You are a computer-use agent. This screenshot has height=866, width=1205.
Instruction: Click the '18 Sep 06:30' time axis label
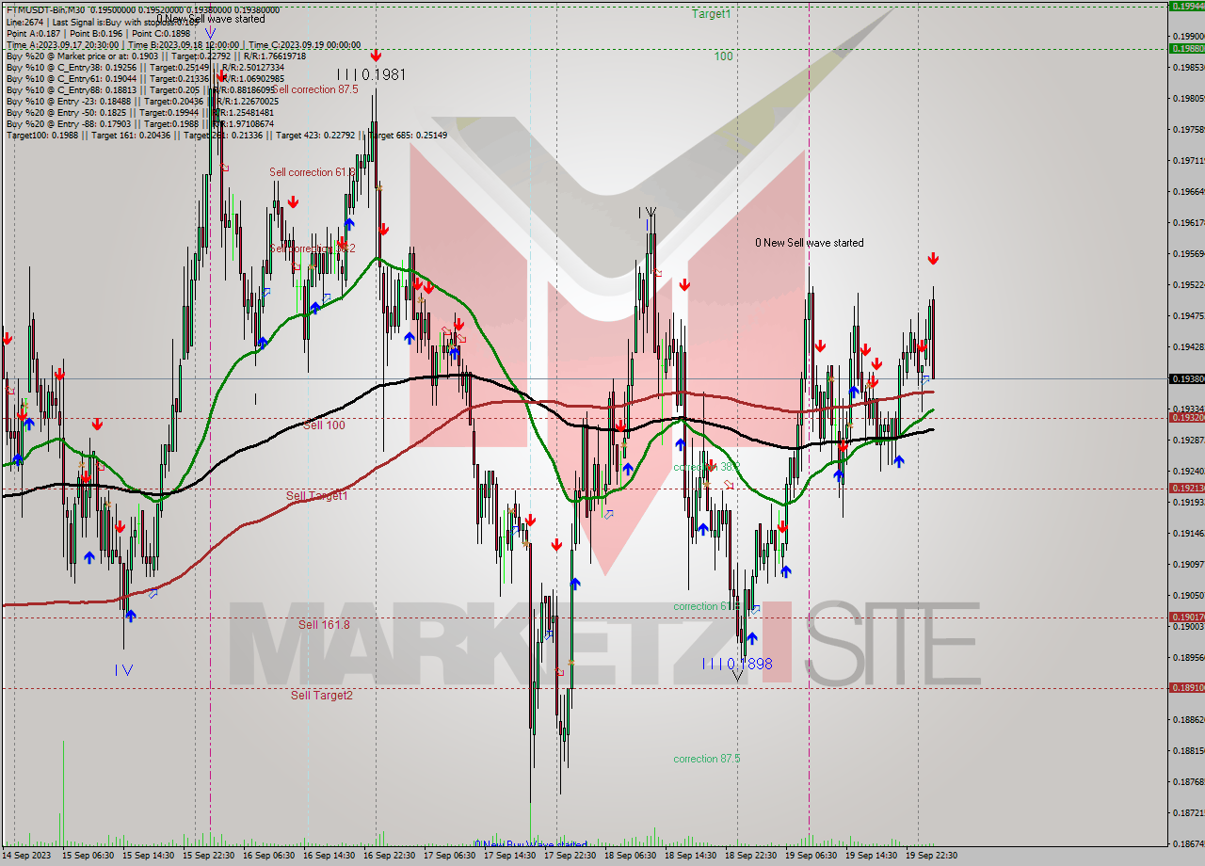632,856
